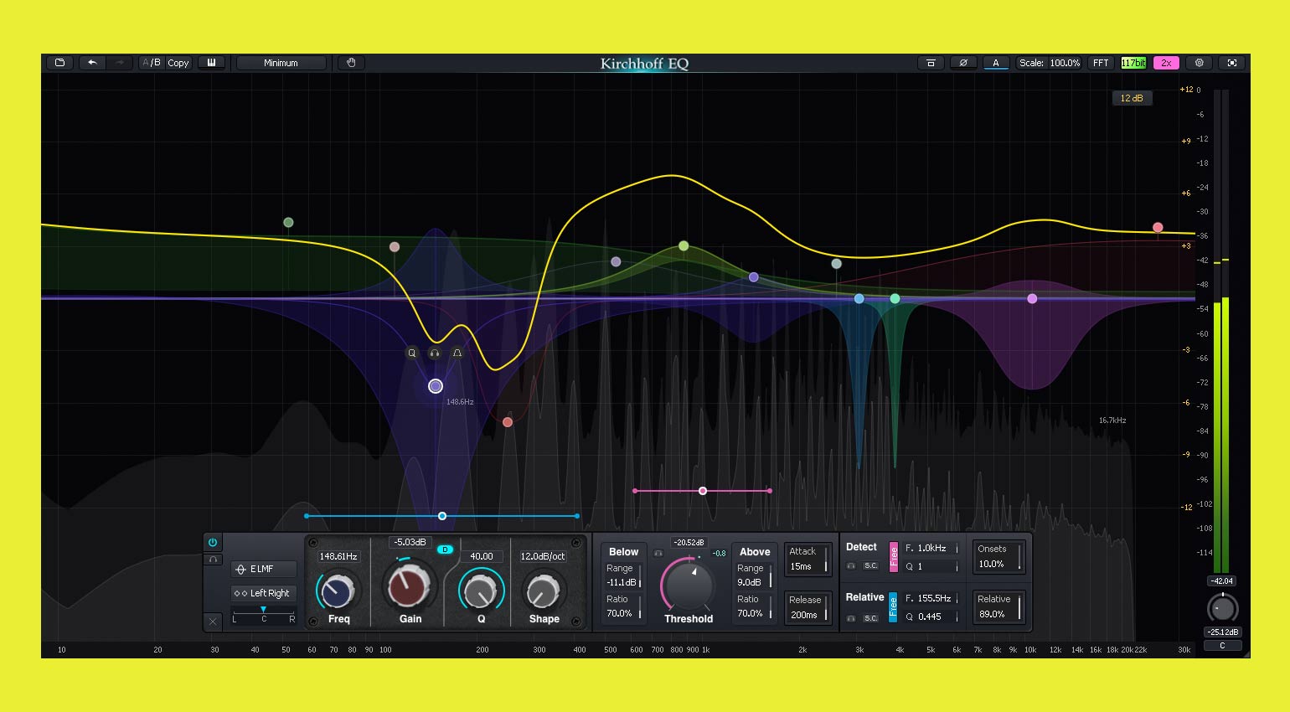The height and width of the screenshot is (712, 1290).
Task: Click the Threshold knob
Action: [689, 584]
